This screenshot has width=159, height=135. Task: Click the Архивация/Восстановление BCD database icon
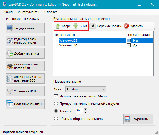point(10,78)
